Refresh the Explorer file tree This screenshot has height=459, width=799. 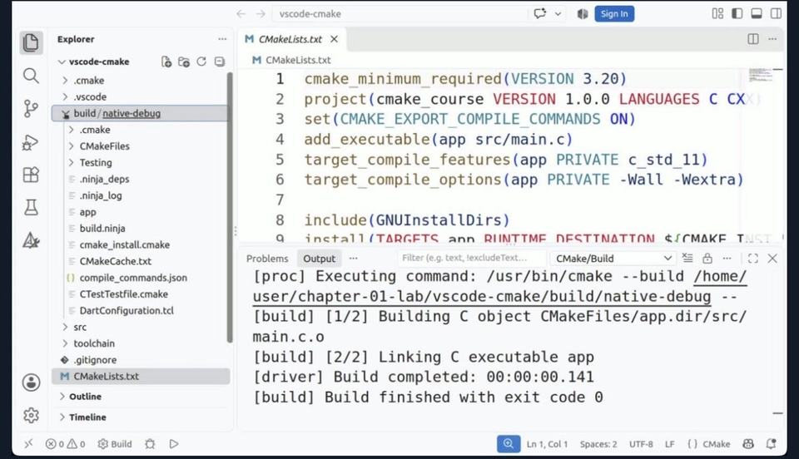point(201,62)
